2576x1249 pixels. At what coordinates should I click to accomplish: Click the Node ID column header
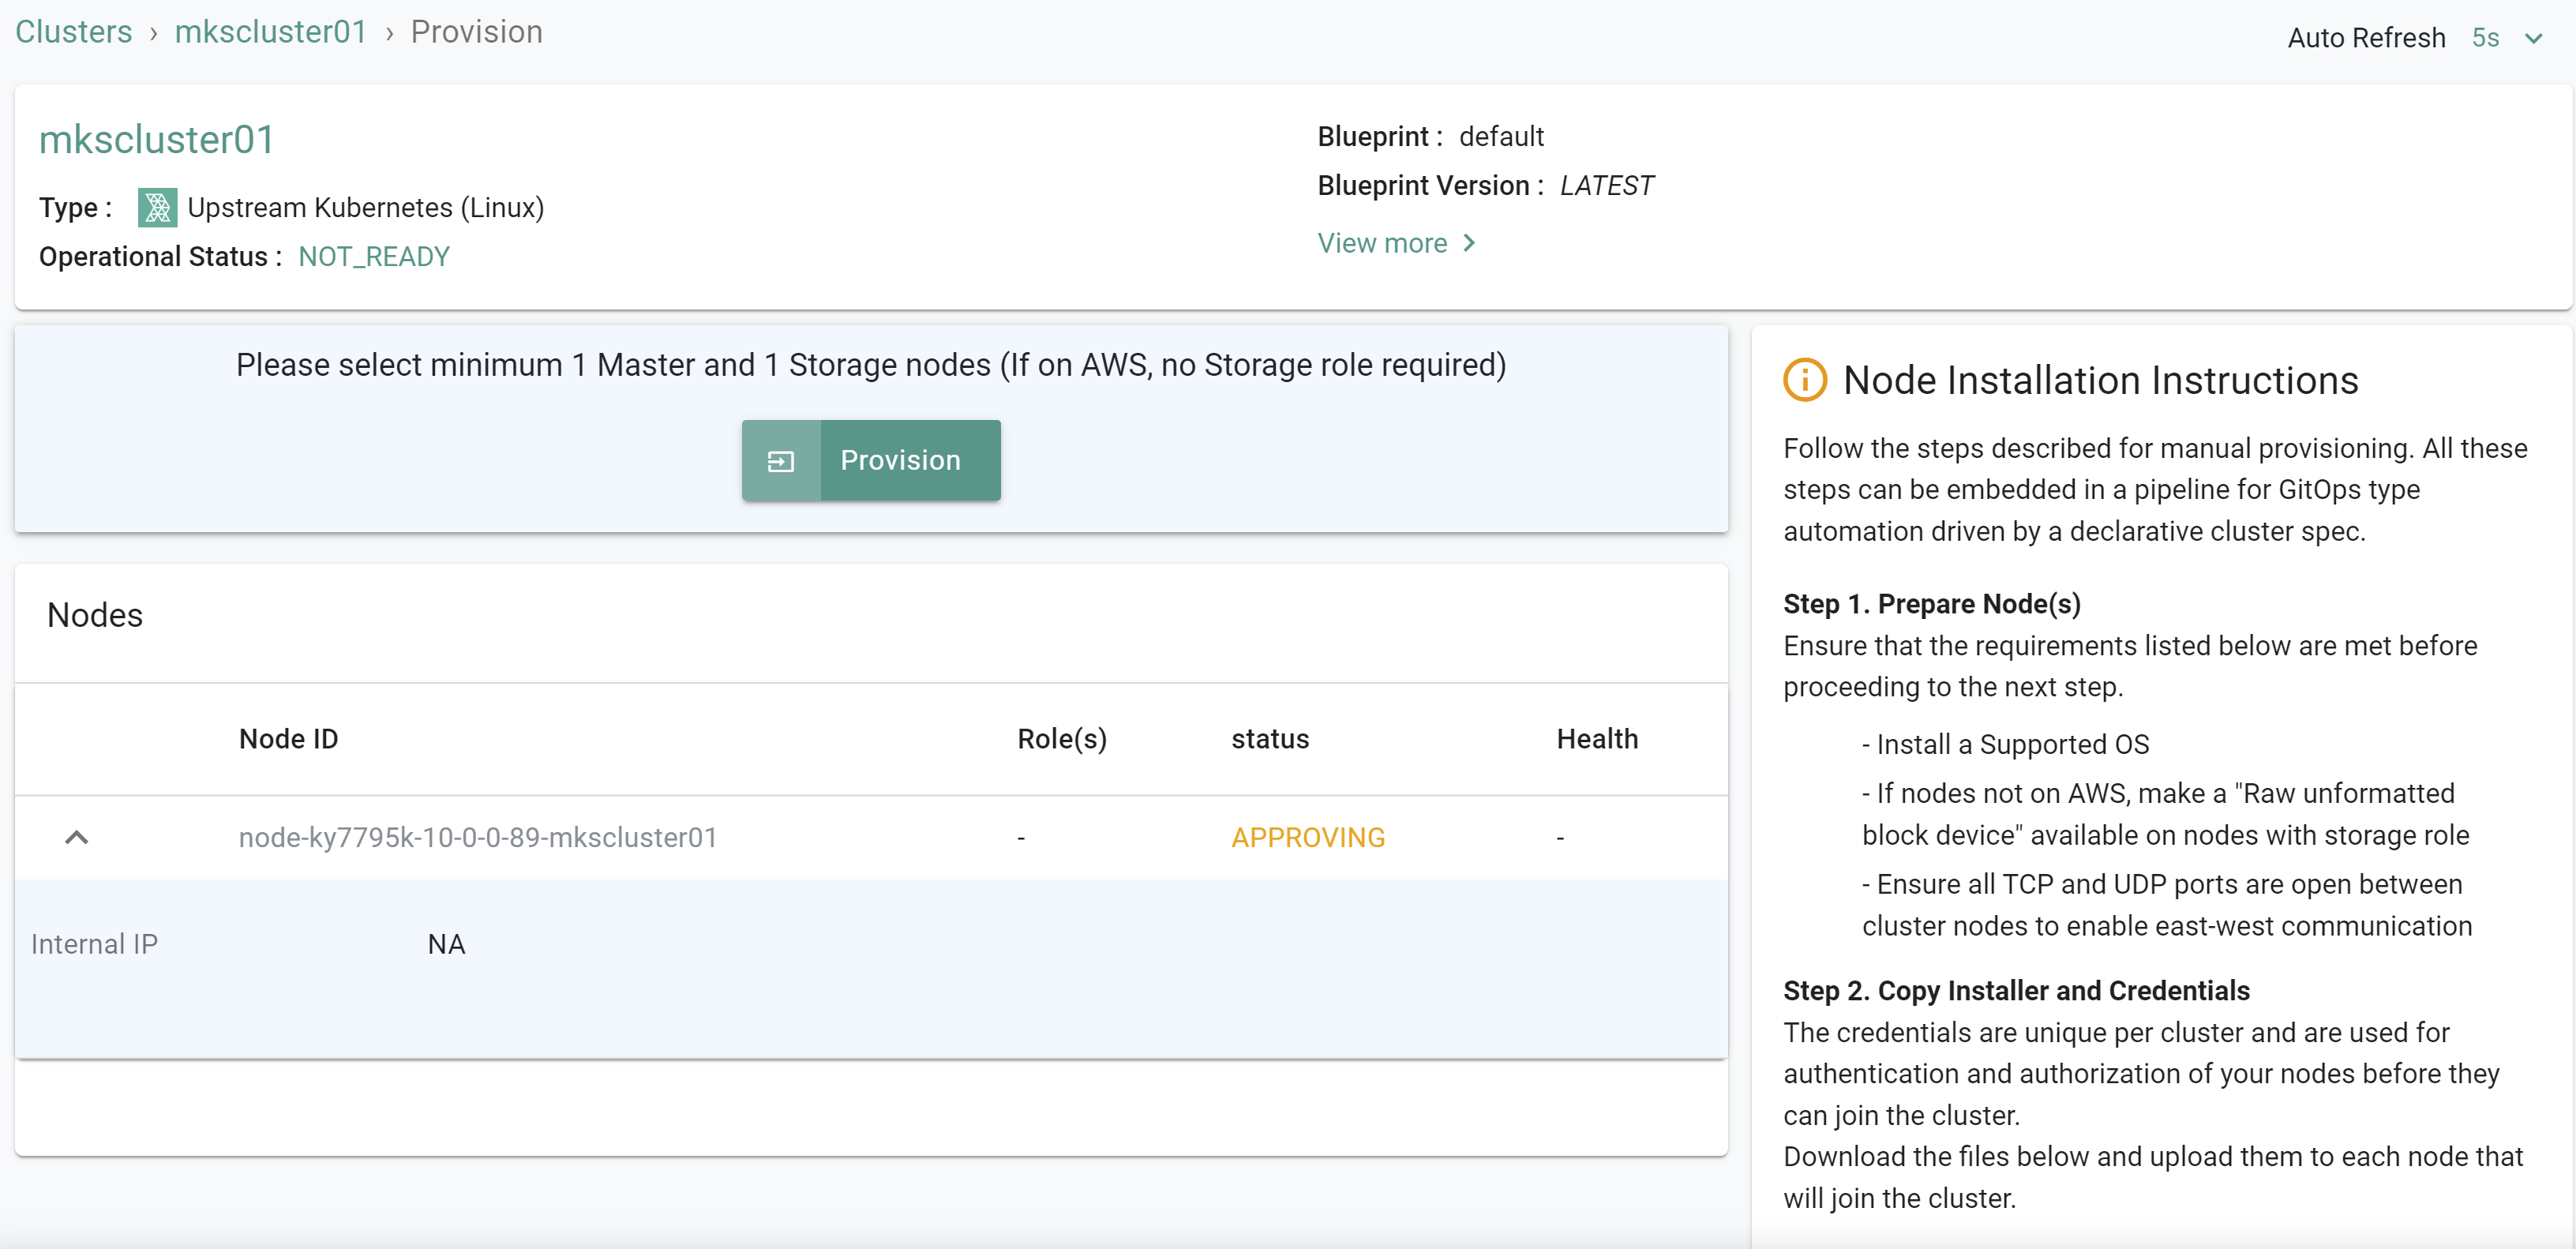pyautogui.click(x=289, y=739)
